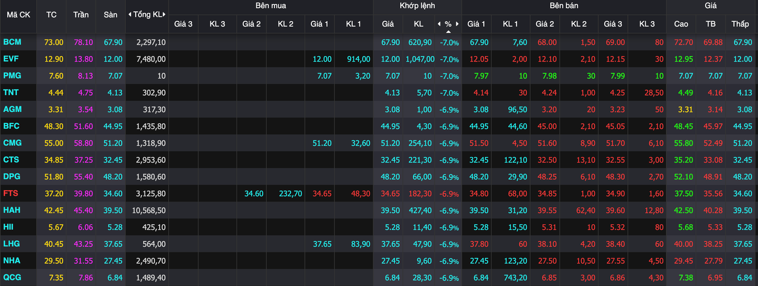Open the BCM stock symbol
The image size is (758, 286).
[12, 42]
